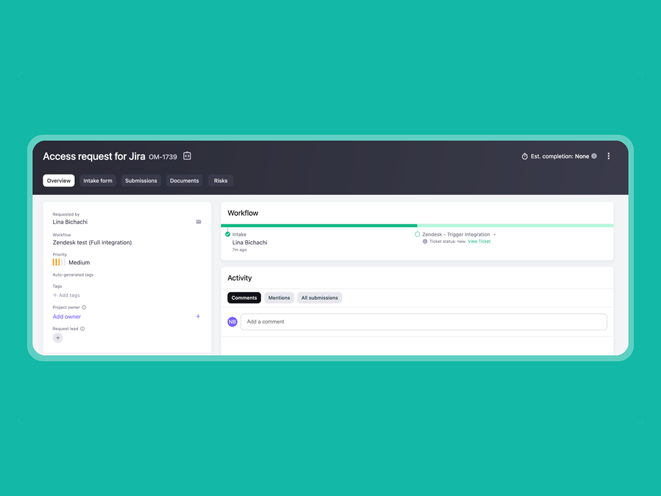Open the Medium priority selector
The height and width of the screenshot is (496, 661).
[71, 263]
